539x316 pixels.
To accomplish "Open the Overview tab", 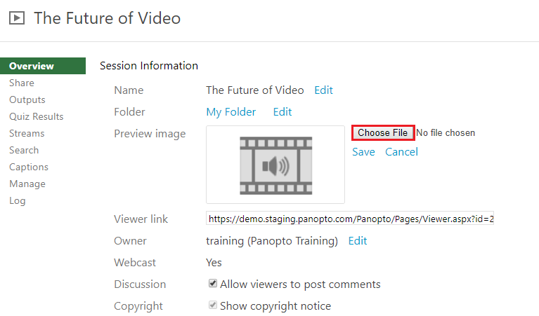I will pyautogui.click(x=43, y=66).
